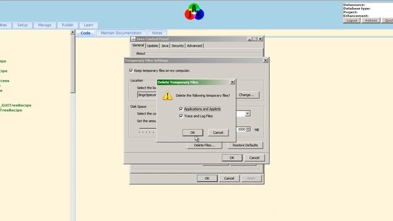The width and height of the screenshot is (393, 221).
Task: Click Cancel in Java Control Panel
Action: pyautogui.click(x=229, y=179)
